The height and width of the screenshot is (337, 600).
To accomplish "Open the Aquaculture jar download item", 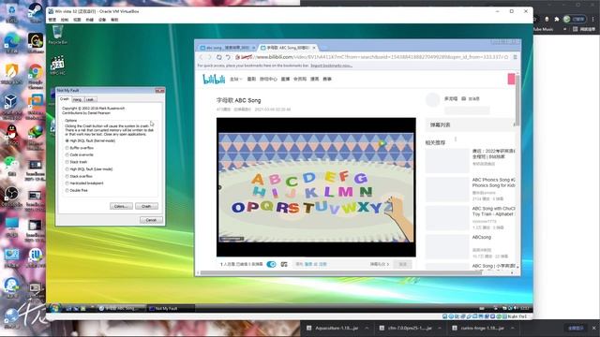I will point(333,328).
